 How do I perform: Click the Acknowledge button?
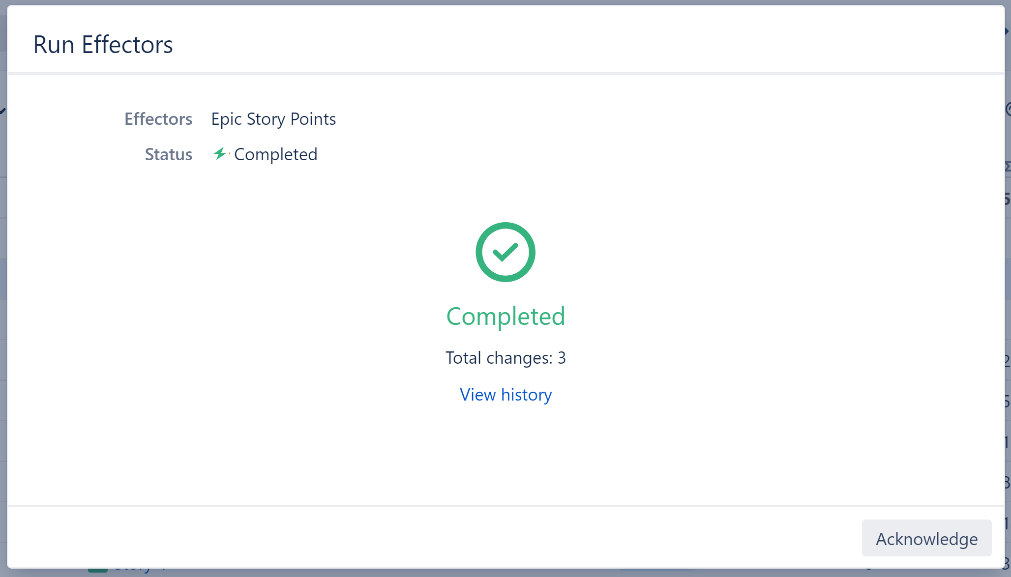point(926,538)
